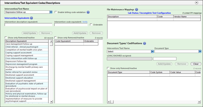Enable billing code validation checkbox
Viewport: 203px width, 107px height.
pyautogui.click(x=56, y=12)
